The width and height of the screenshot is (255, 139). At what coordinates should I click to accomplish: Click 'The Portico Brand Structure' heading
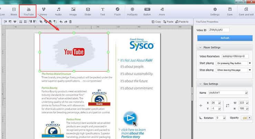[x=56, y=74]
